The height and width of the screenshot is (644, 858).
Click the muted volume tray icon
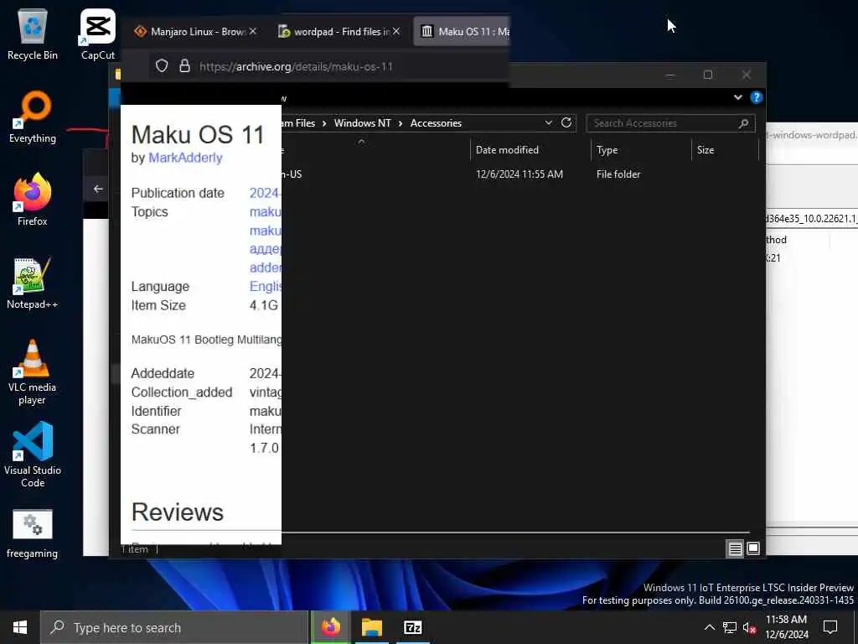[749, 627]
